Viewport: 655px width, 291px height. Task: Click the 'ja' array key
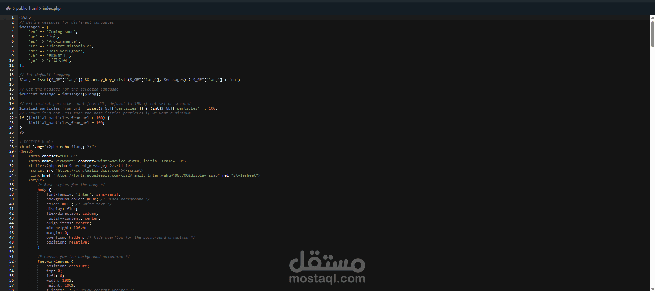click(33, 60)
